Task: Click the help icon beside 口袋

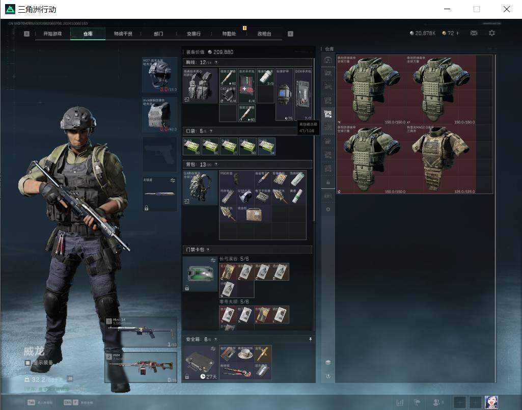Action: (x=211, y=131)
